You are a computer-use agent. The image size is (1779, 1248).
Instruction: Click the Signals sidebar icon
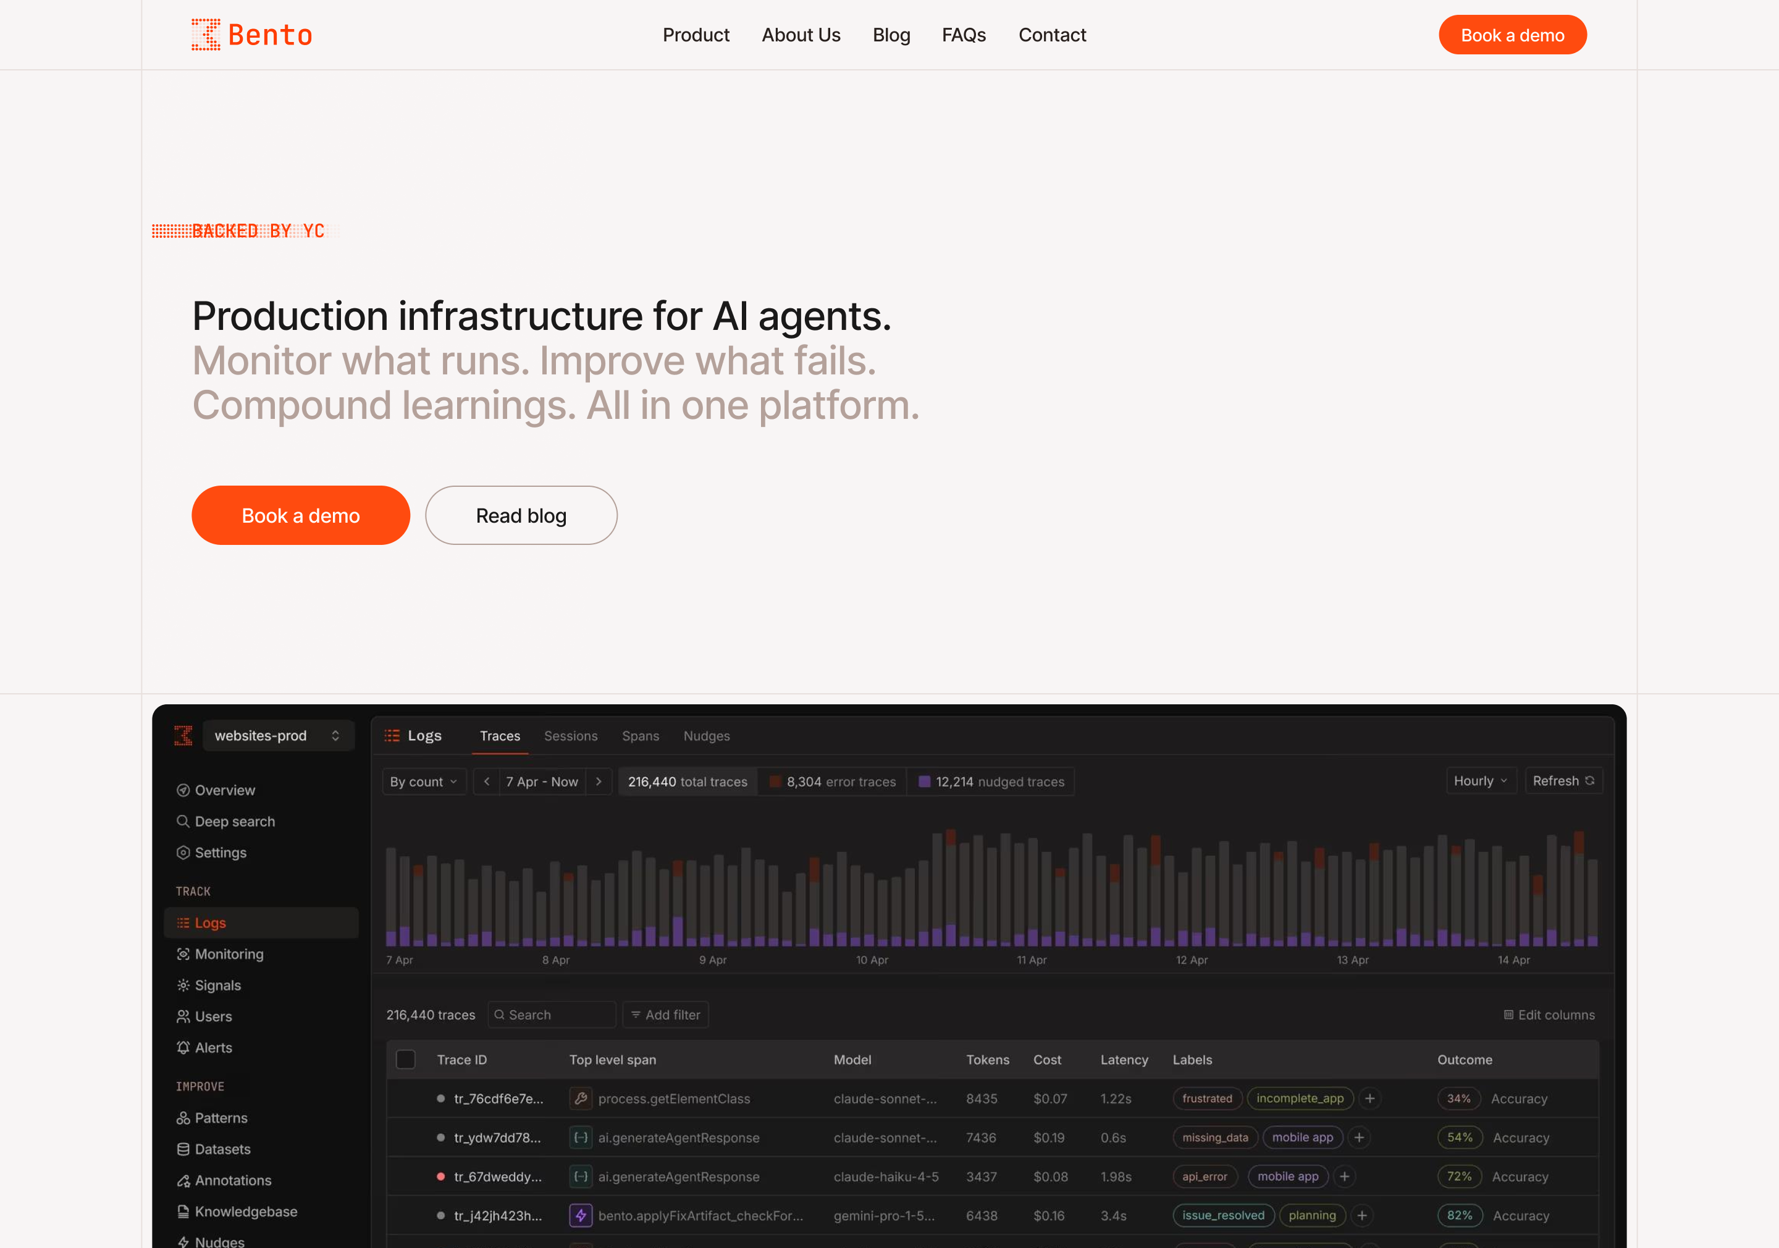(183, 985)
